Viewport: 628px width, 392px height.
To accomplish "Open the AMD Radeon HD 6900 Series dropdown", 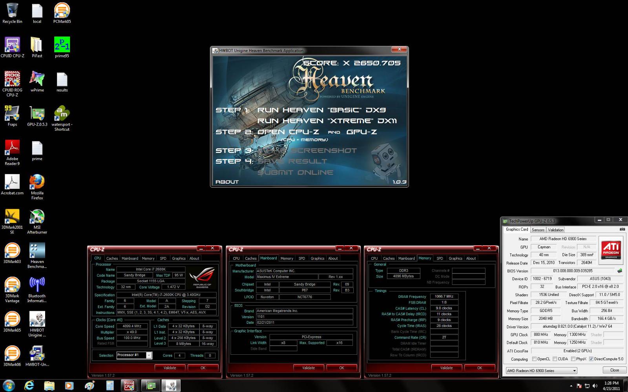I will (541, 370).
